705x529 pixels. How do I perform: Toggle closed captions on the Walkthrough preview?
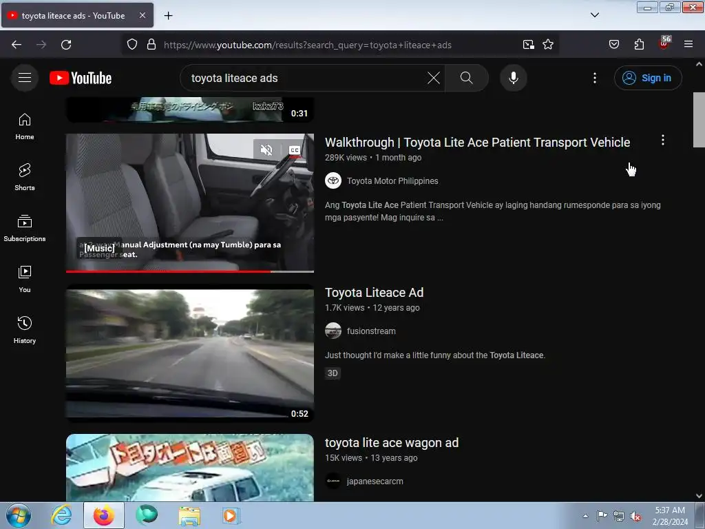pyautogui.click(x=295, y=149)
